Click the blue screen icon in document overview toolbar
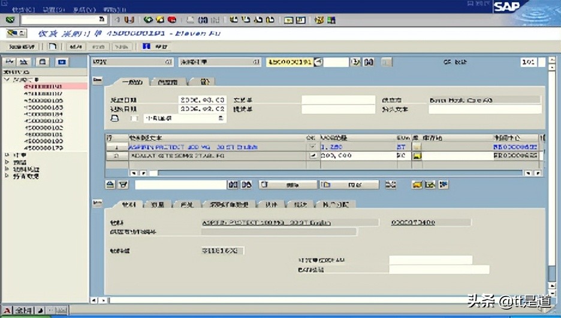The height and width of the screenshot is (318, 561). point(62,62)
